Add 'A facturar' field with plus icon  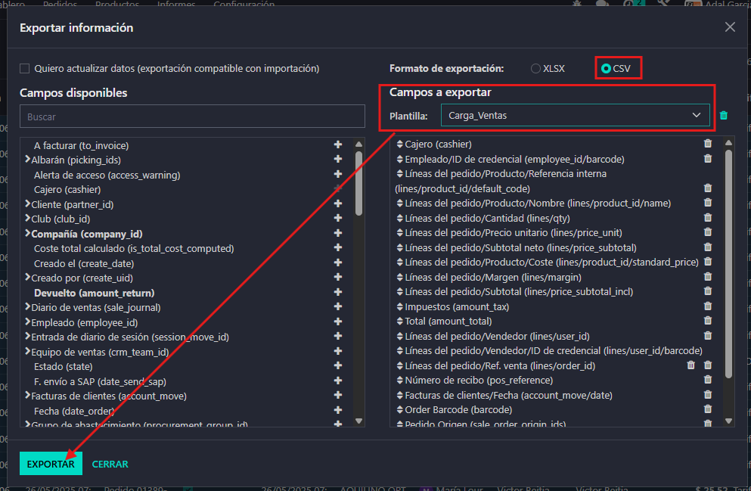pos(338,145)
